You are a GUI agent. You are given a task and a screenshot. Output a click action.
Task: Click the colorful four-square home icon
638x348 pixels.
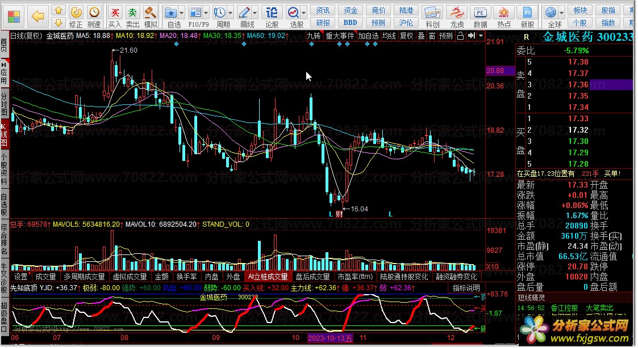pyautogui.click(x=14, y=16)
